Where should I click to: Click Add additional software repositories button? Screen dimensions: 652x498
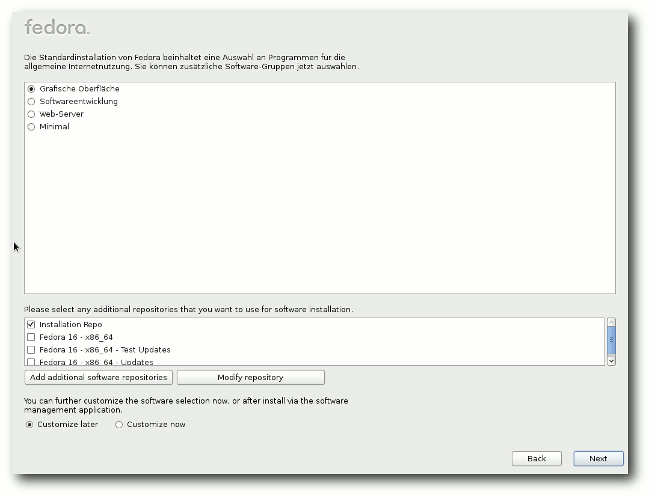(99, 378)
